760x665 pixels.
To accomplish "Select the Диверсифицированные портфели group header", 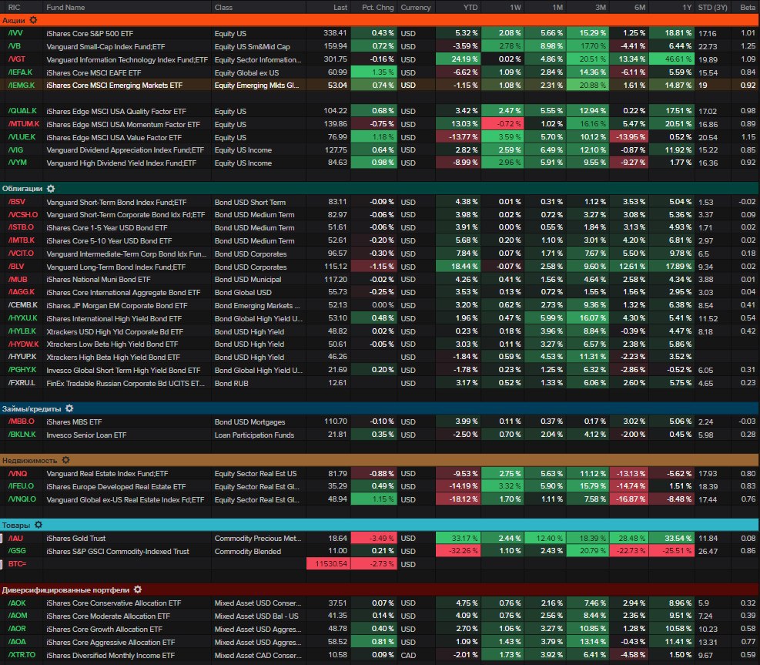I will pos(380,589).
